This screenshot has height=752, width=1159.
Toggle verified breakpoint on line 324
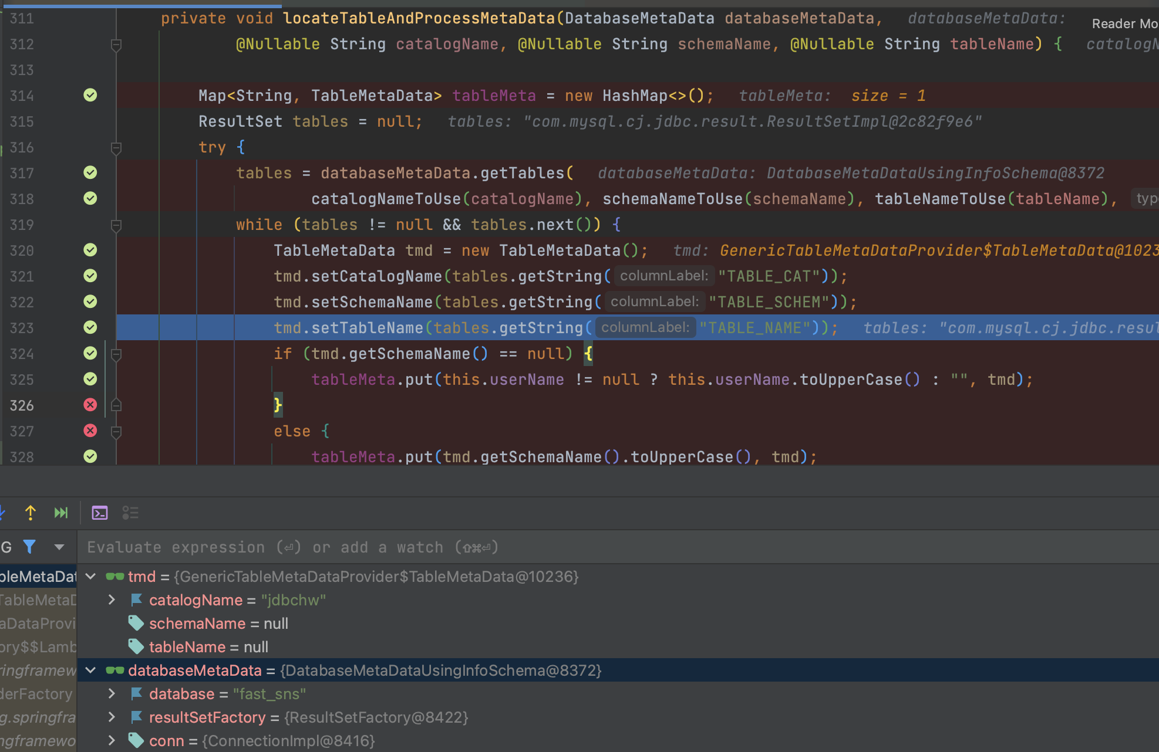point(90,353)
